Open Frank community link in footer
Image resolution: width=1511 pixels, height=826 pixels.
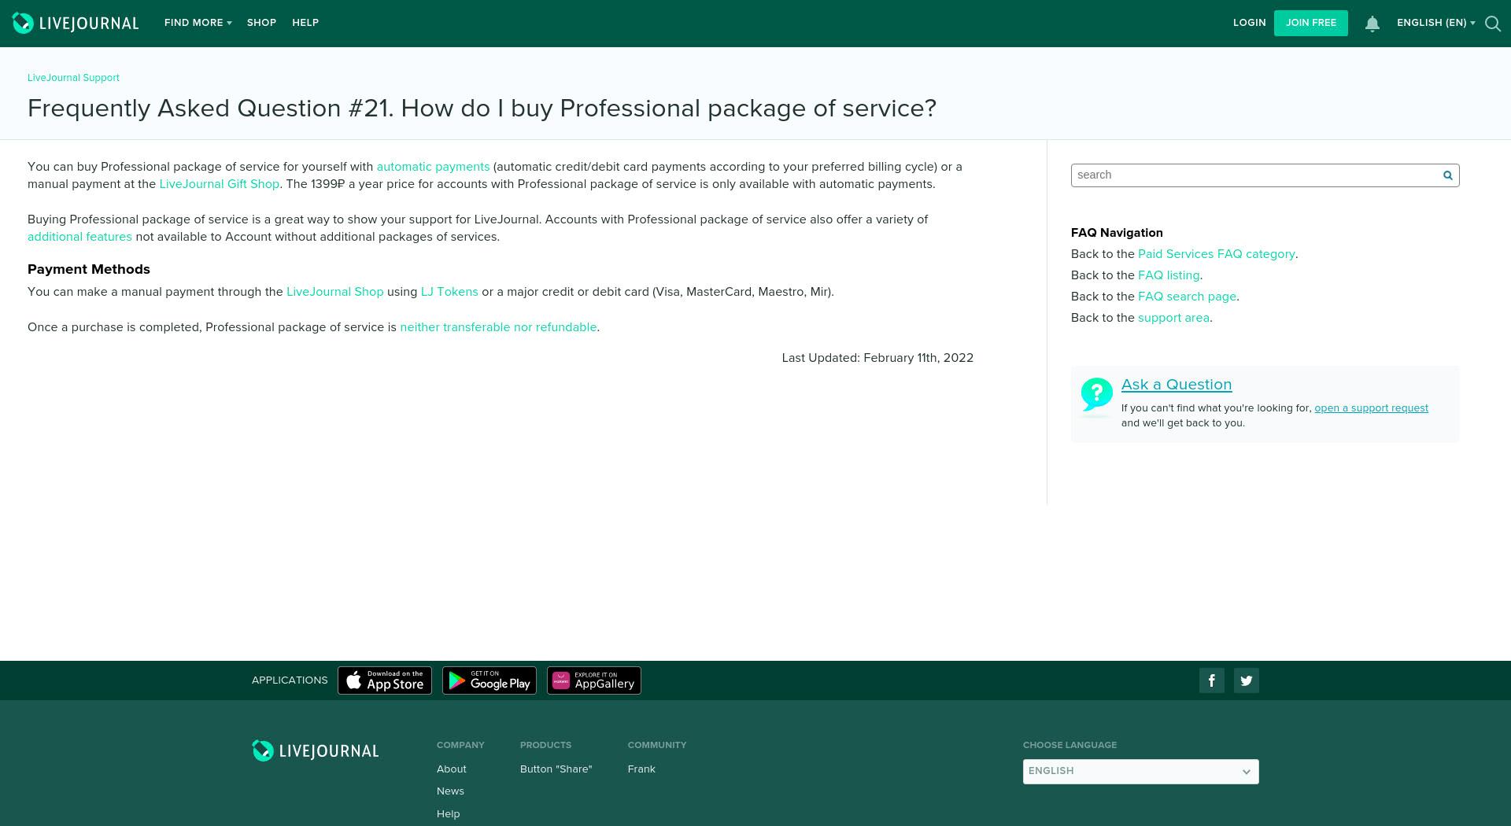coord(641,769)
